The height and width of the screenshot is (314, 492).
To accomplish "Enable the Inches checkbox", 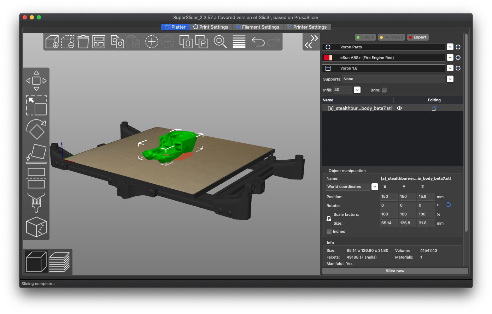I will [x=329, y=231].
